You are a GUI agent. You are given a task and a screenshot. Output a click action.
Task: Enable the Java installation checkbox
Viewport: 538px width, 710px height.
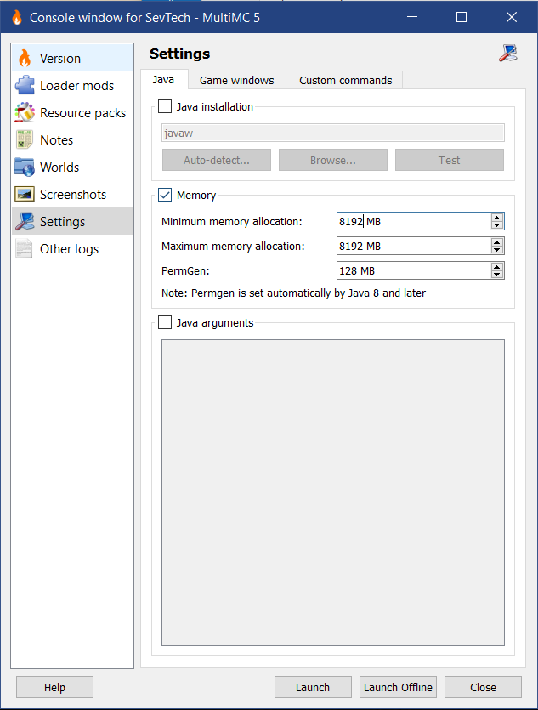coord(165,106)
